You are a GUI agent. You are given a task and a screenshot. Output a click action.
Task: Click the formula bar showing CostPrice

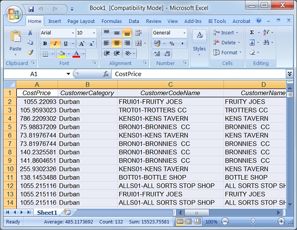click(x=199, y=74)
